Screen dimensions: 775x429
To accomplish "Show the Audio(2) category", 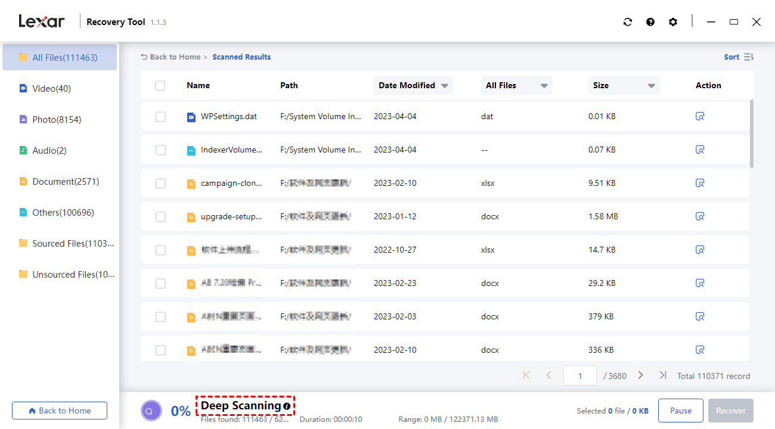I will click(x=60, y=151).
